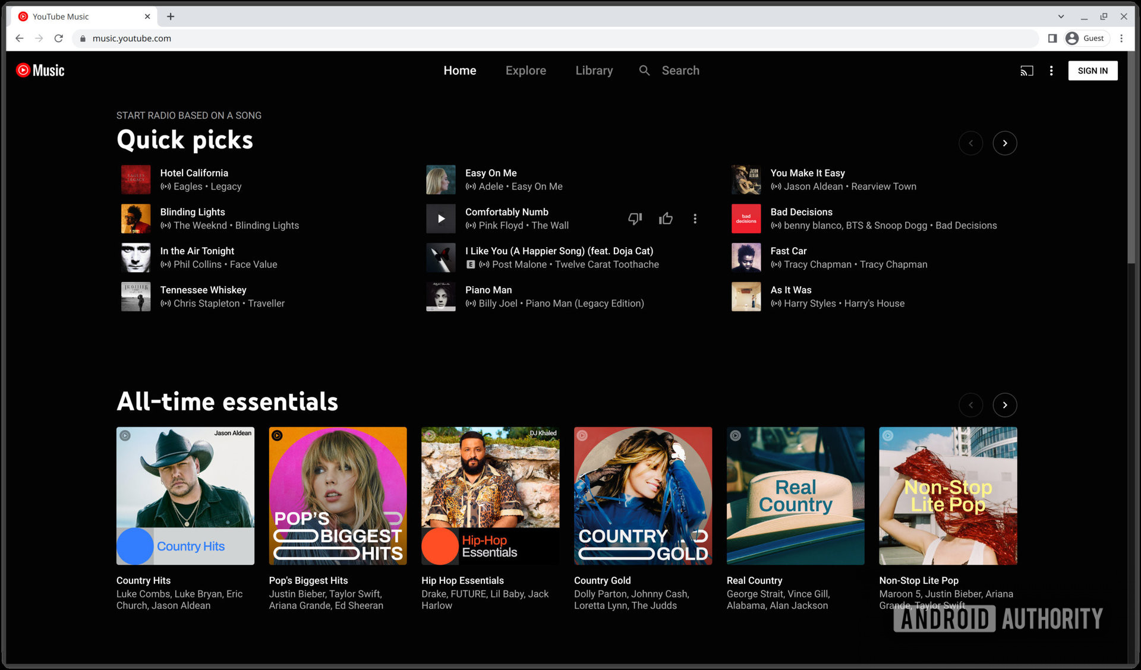Viewport: 1141px width, 670px height.
Task: Switch to the Explore tab
Action: [525, 70]
